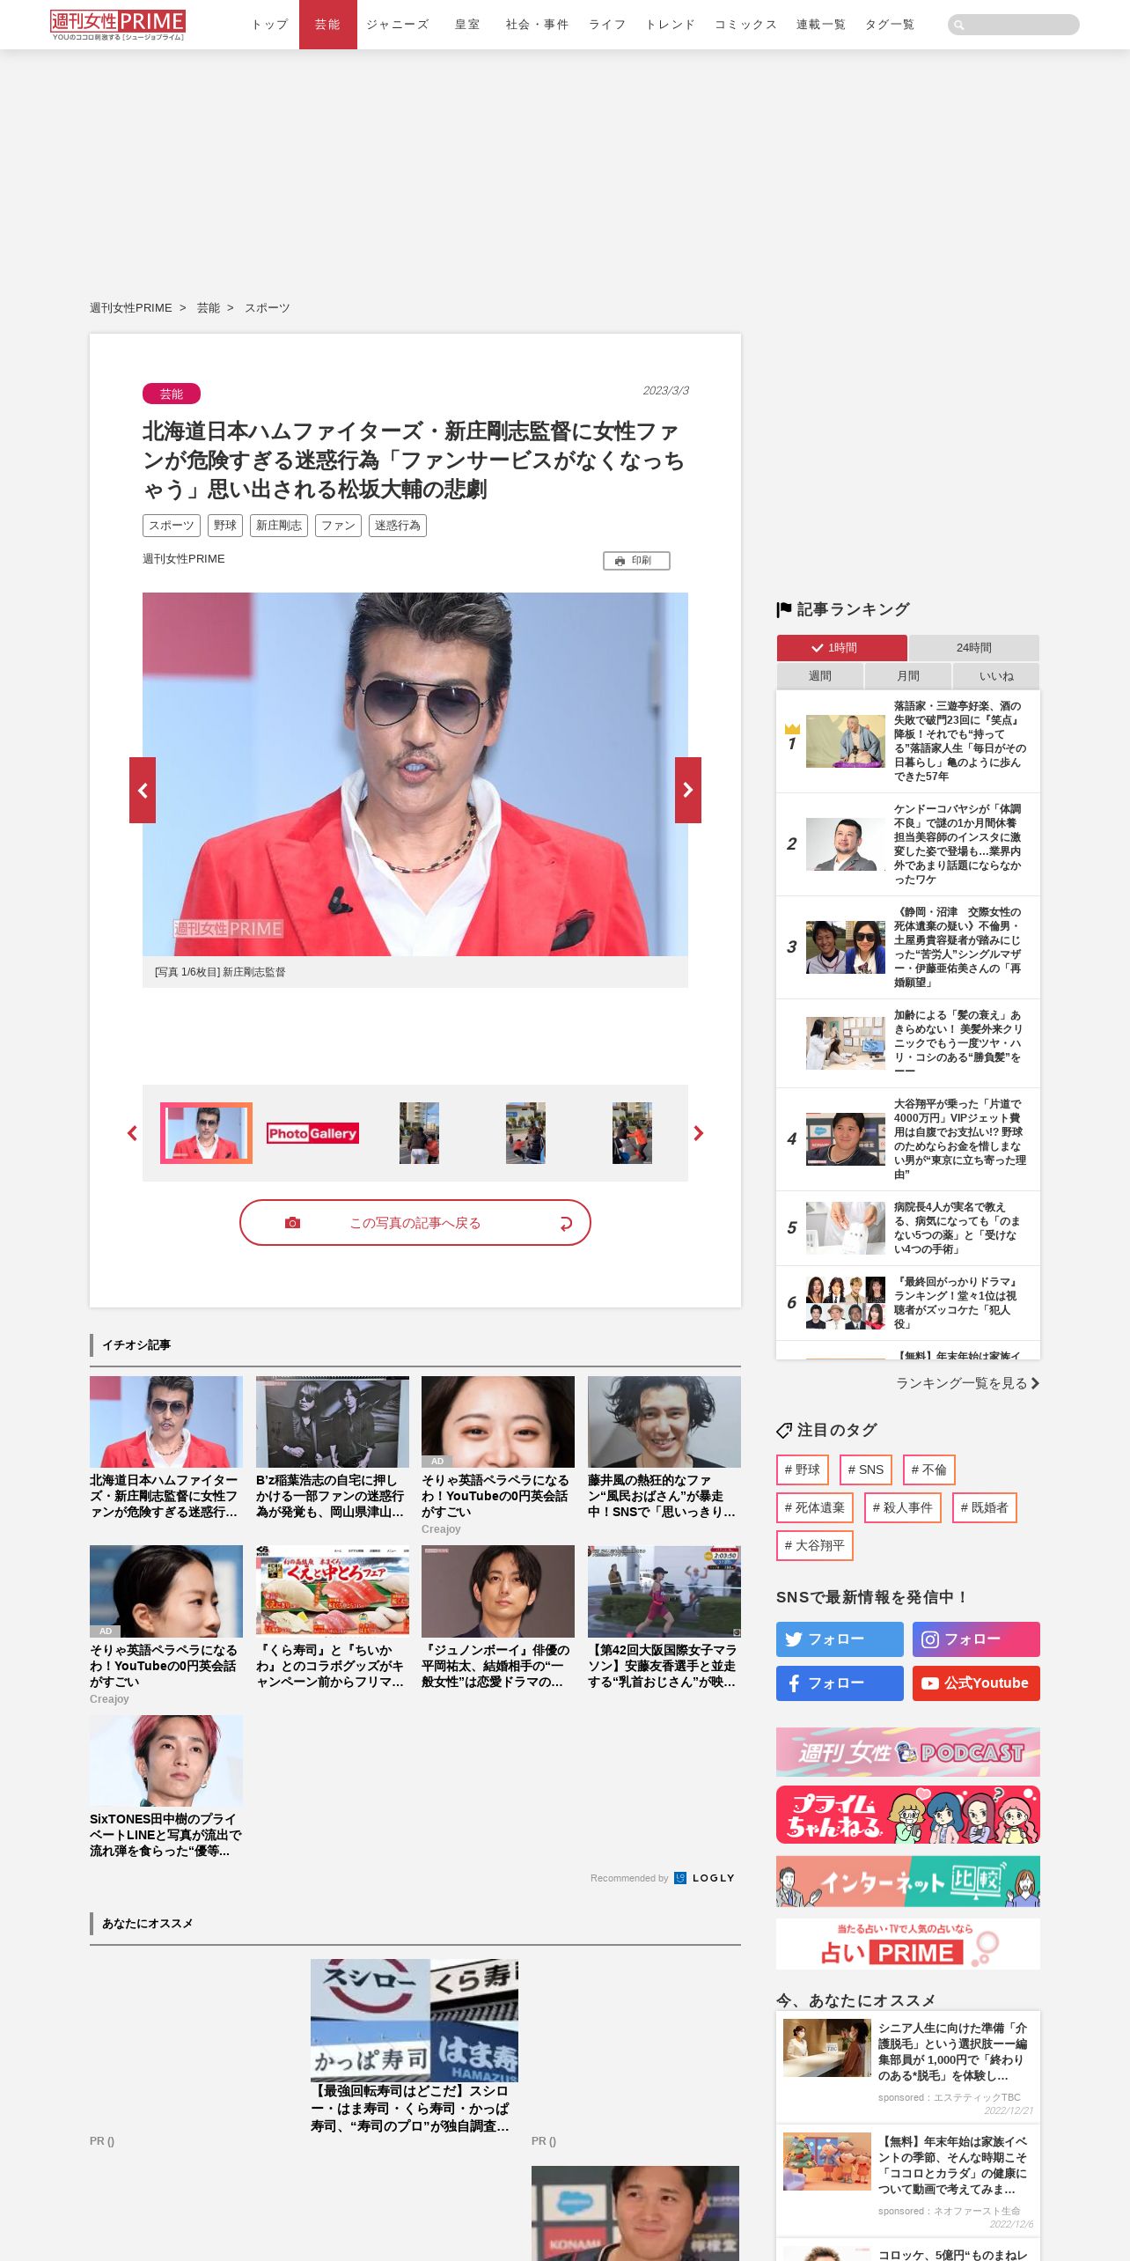Viewport: 1130px width, 2261px height.
Task: Follow on Facebook button
Action: click(x=840, y=1683)
